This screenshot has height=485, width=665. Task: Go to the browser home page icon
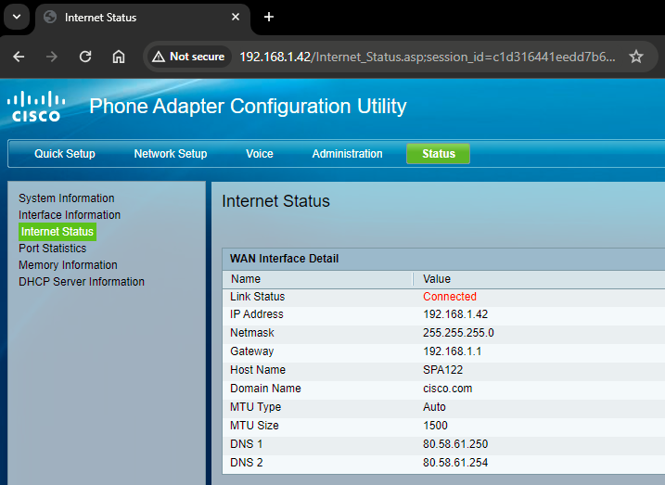[x=119, y=57]
